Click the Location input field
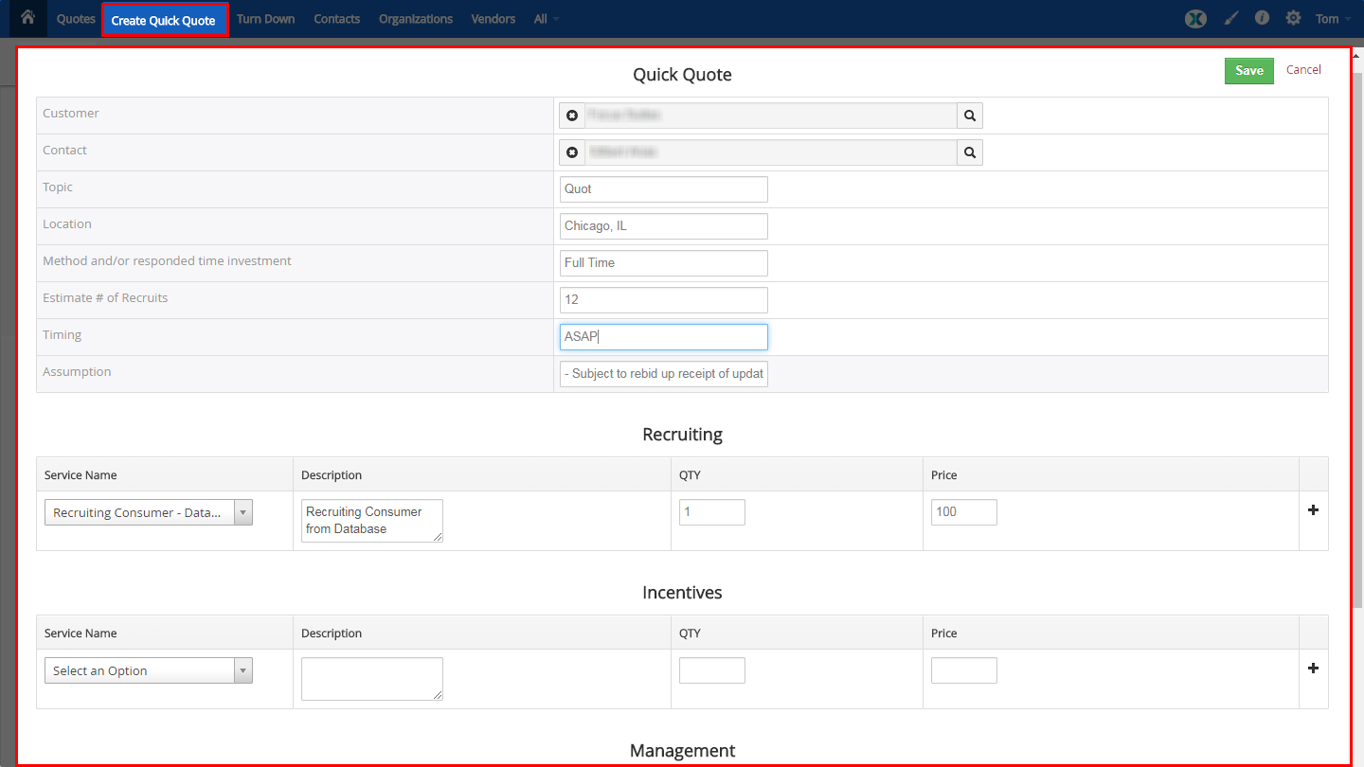The height and width of the screenshot is (767, 1364). (x=664, y=226)
